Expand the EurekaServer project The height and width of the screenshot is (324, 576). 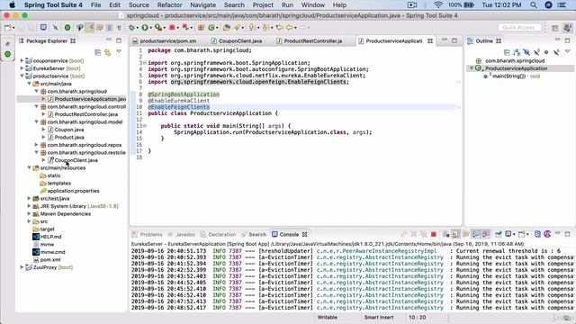(22, 68)
